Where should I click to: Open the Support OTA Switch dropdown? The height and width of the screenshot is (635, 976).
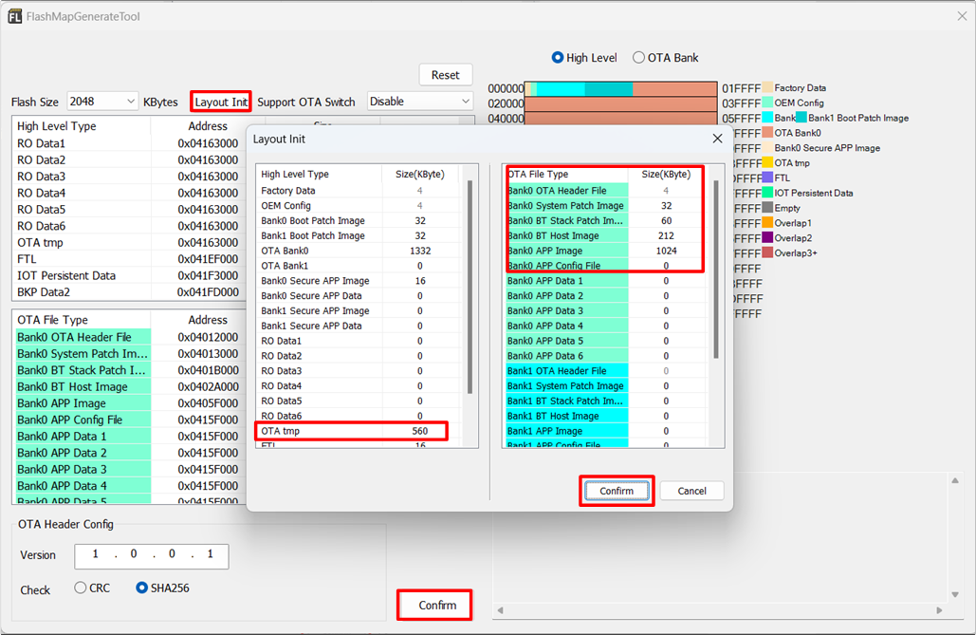[x=419, y=101]
